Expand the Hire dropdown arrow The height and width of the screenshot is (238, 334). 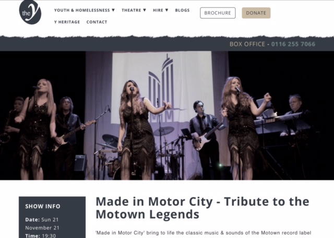tap(167, 10)
